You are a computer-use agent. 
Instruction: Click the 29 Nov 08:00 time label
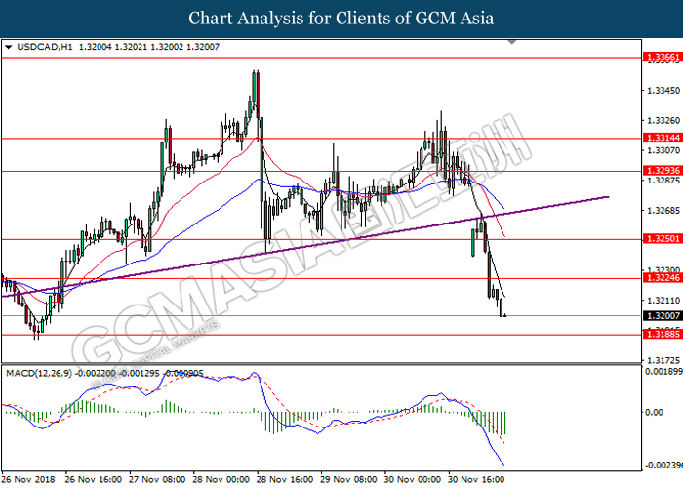click(349, 480)
